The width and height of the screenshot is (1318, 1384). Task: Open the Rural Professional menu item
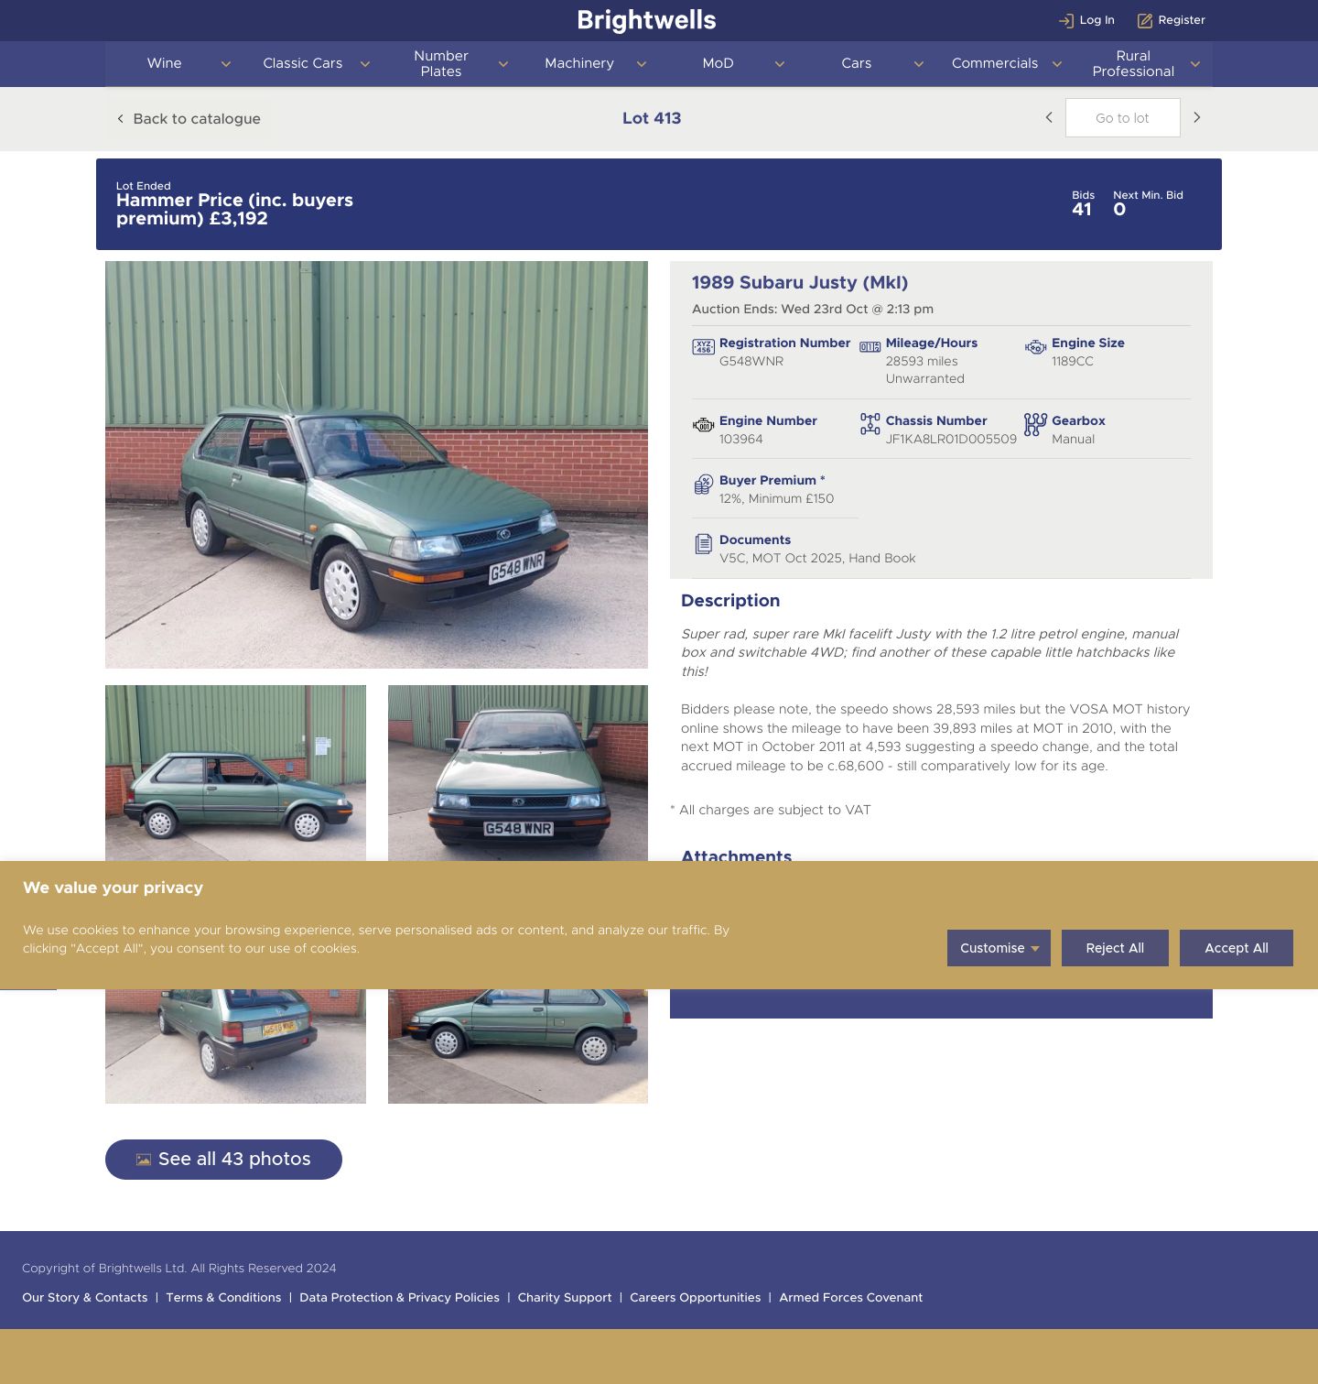1133,63
